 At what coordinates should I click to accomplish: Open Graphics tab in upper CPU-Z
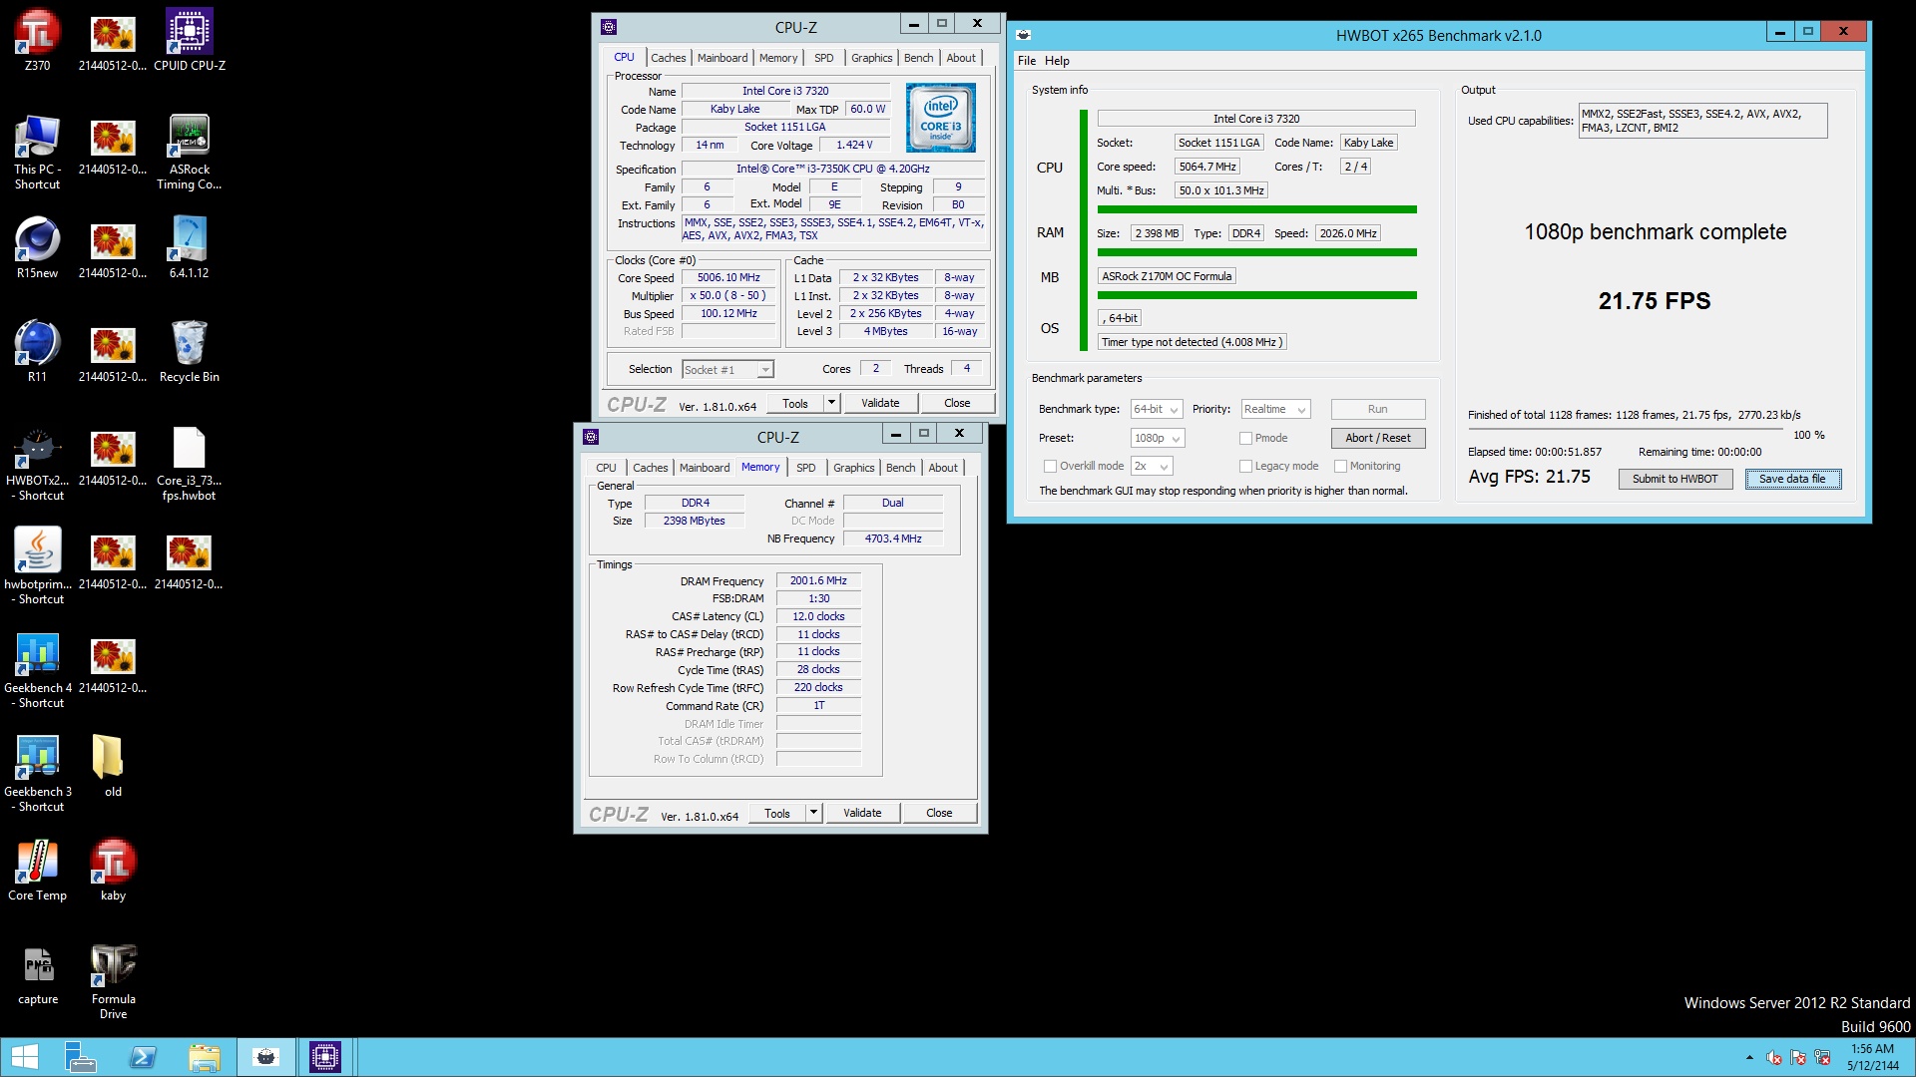[x=871, y=58]
